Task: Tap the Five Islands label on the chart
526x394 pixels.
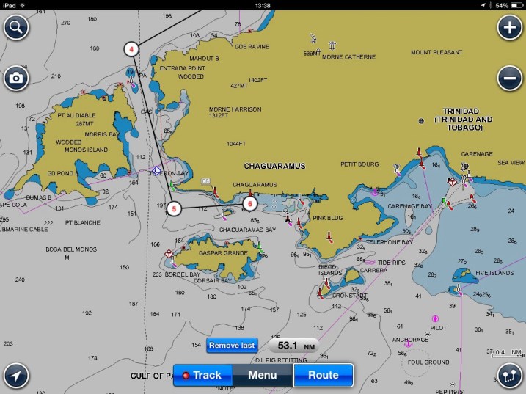Action: [x=491, y=273]
